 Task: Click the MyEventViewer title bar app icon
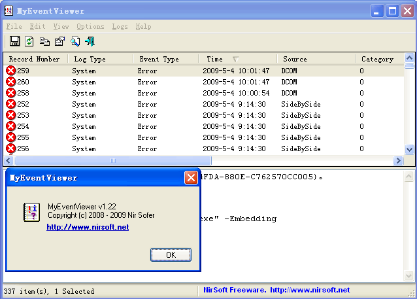[8, 11]
